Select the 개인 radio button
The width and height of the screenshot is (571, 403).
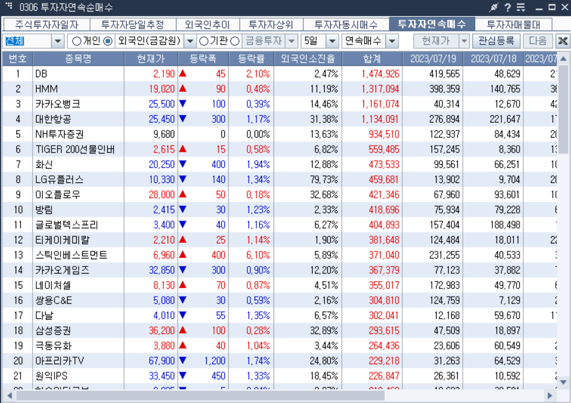[x=76, y=41]
